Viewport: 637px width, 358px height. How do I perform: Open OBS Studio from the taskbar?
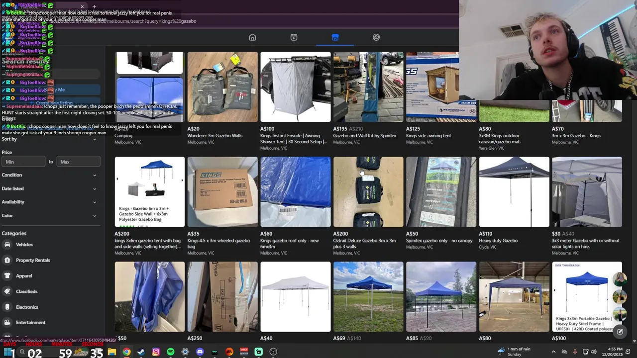pos(273,352)
